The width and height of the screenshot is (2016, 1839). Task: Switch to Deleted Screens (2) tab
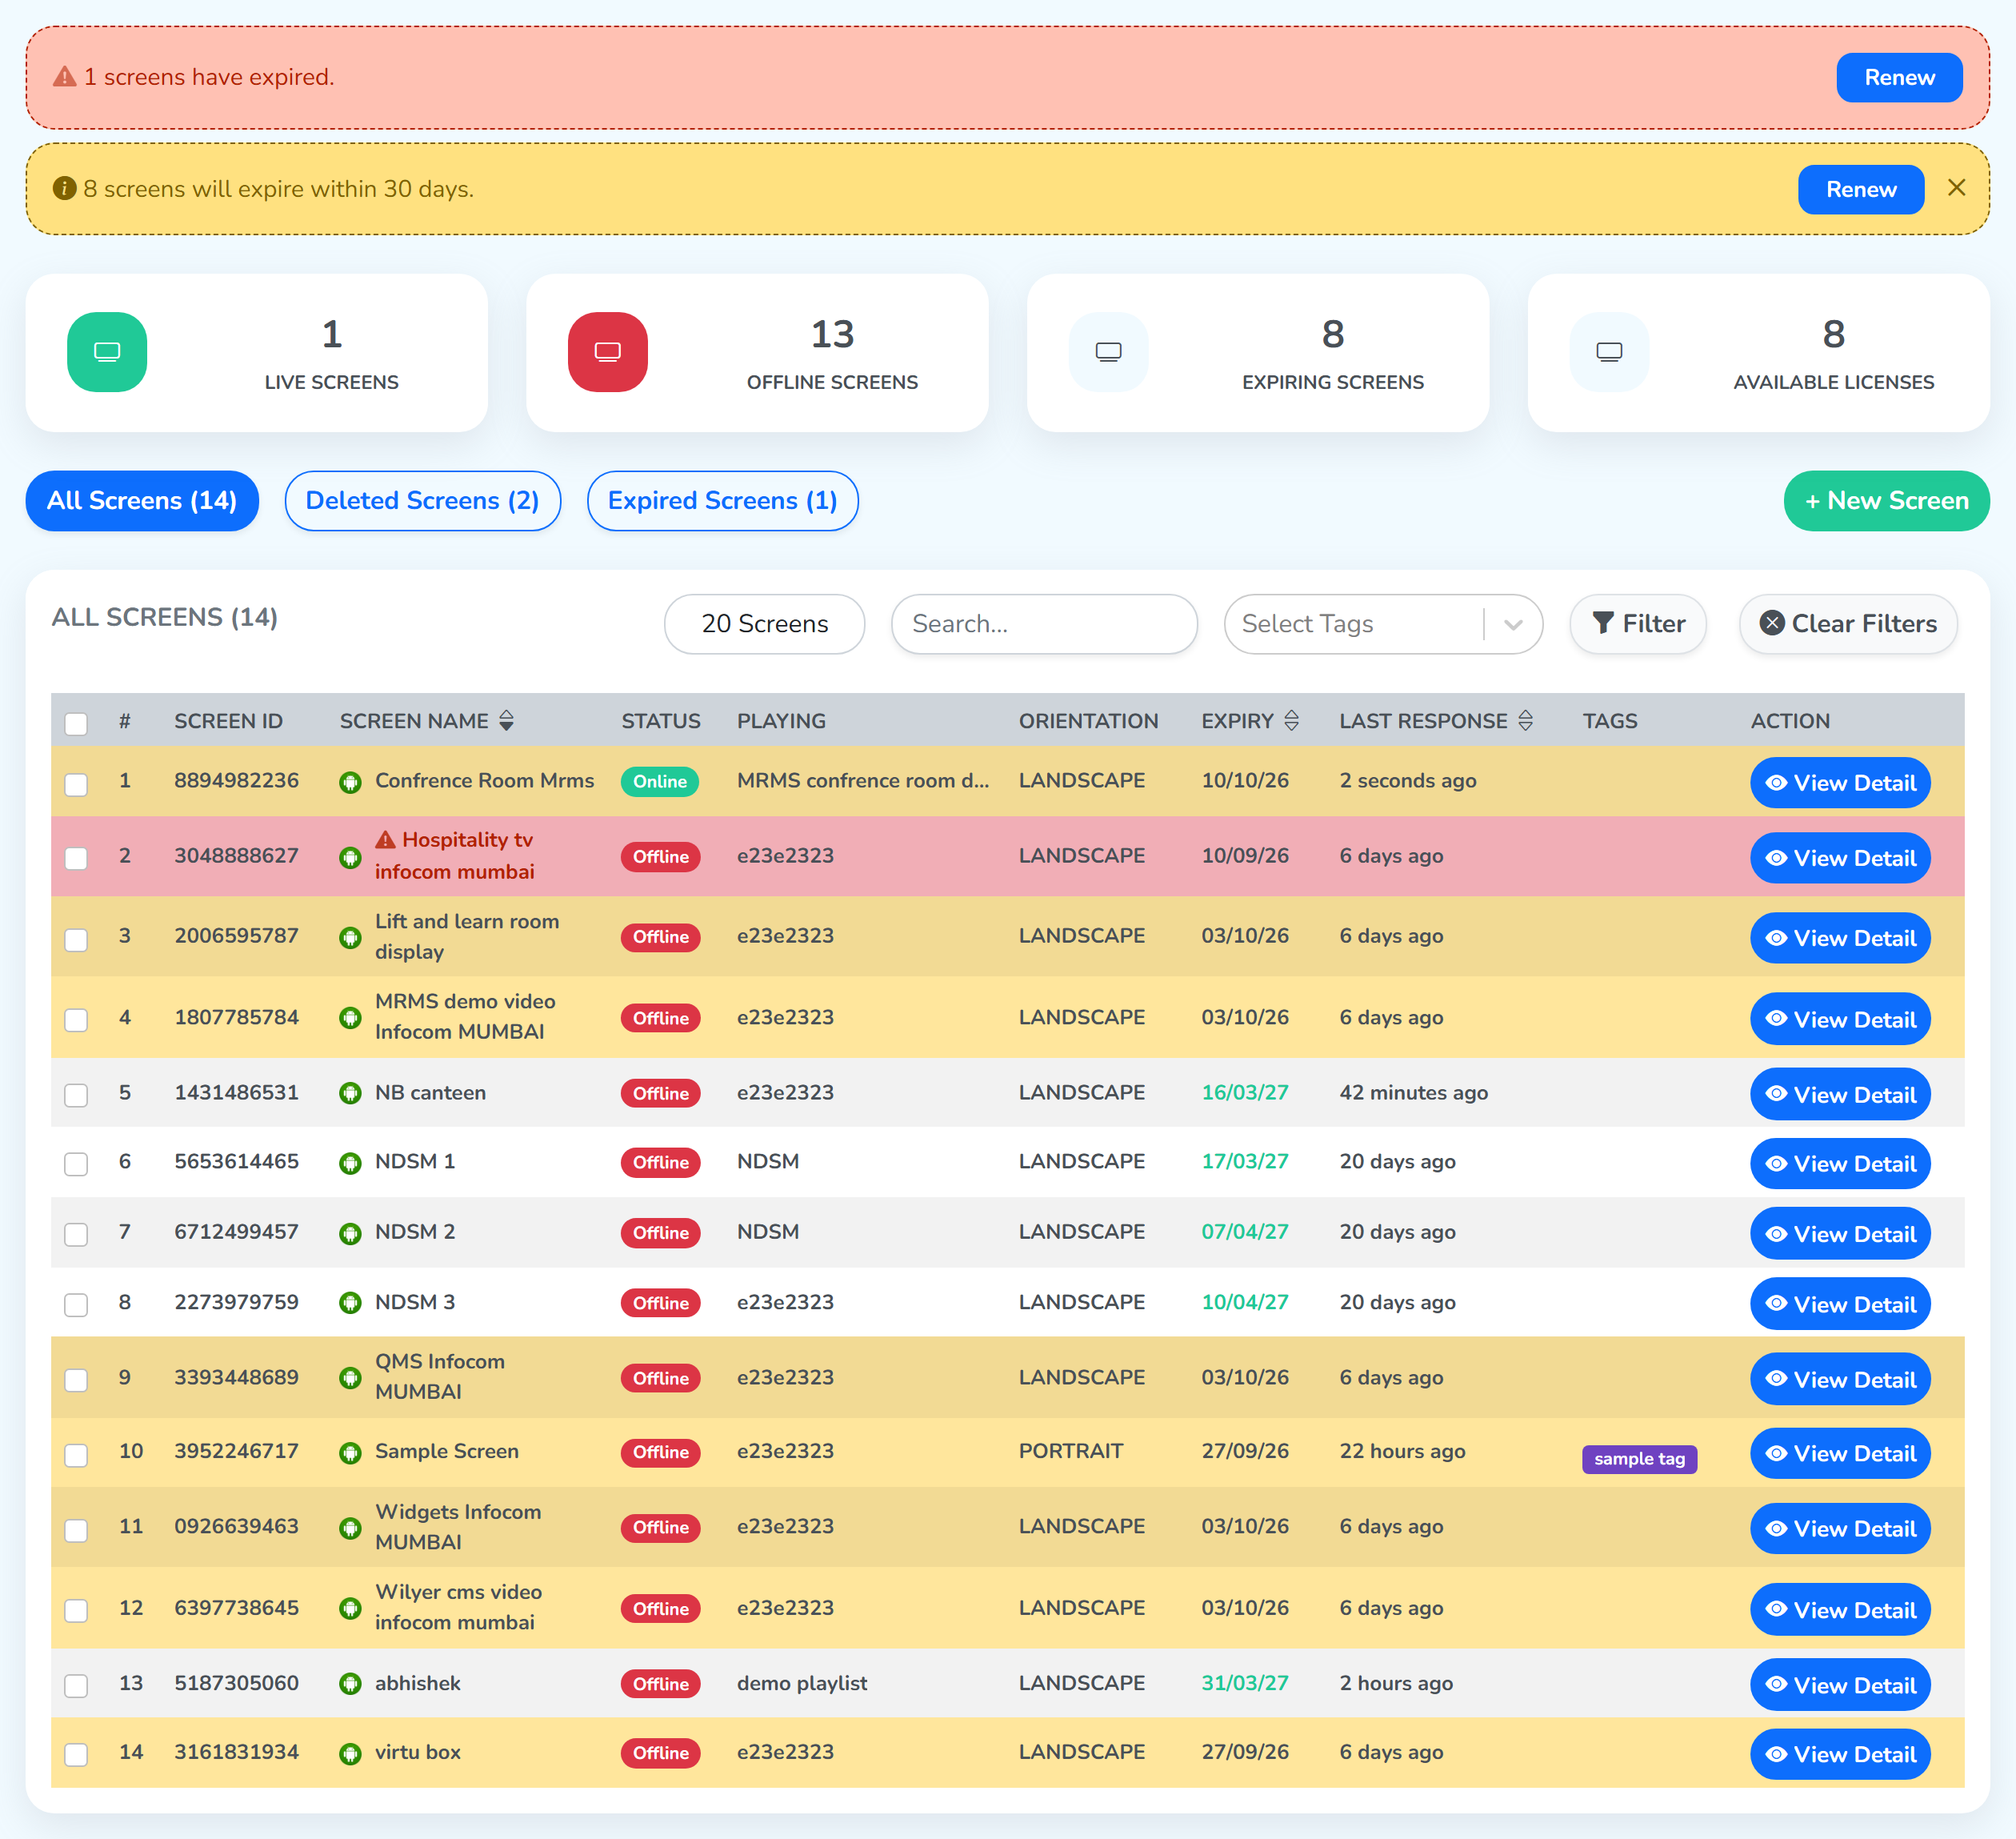(x=423, y=500)
